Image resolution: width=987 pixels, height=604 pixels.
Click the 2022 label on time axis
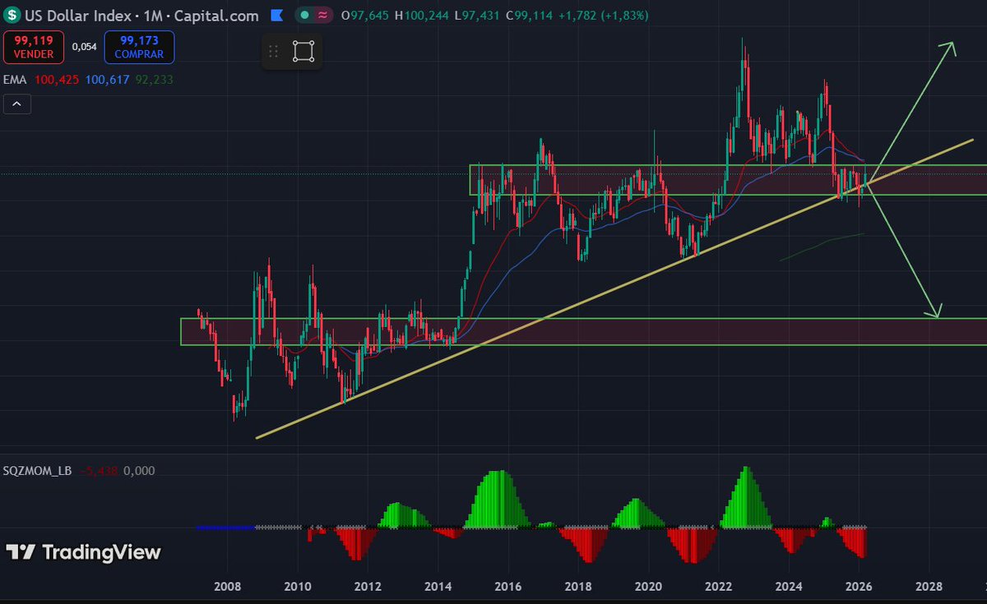click(x=719, y=586)
